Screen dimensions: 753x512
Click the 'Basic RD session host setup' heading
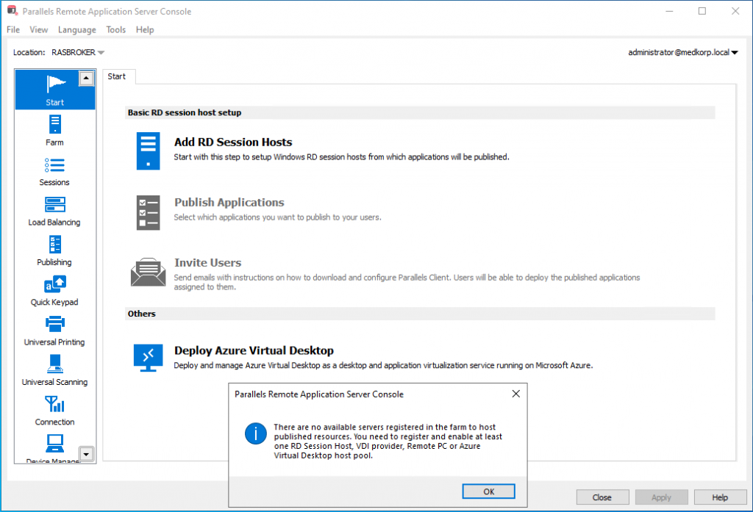coord(185,113)
